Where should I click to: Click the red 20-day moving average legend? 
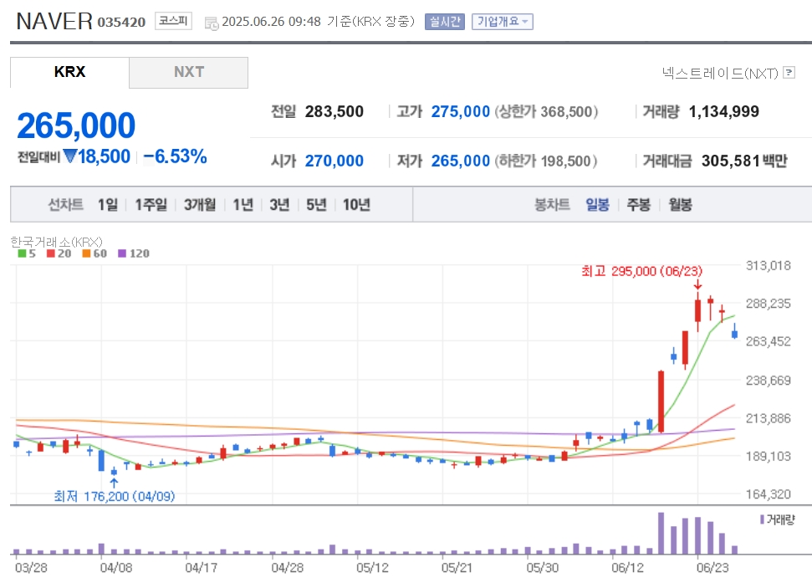click(x=59, y=253)
